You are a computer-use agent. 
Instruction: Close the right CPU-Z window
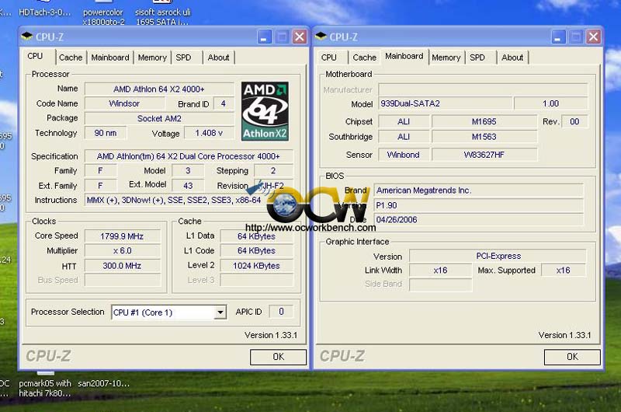(x=594, y=37)
